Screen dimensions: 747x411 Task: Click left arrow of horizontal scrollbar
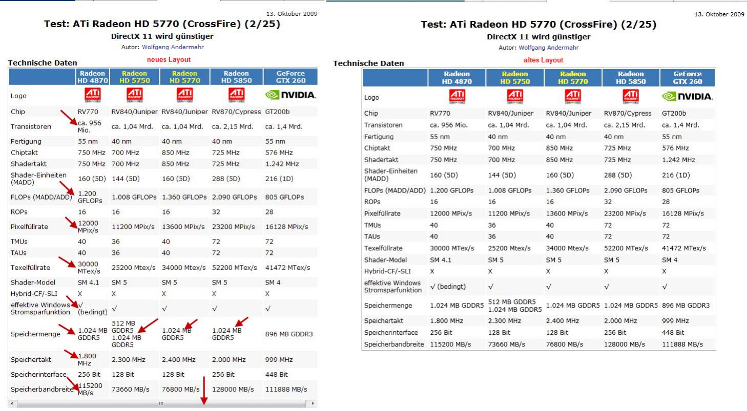tap(11, 404)
